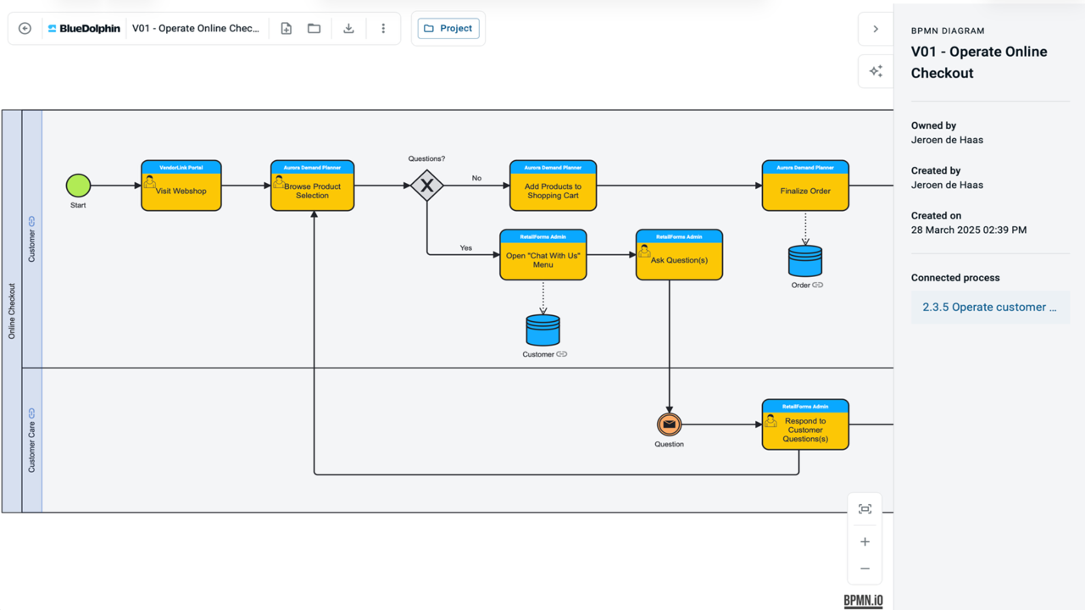1085x610 pixels.
Task: Click the Customer lane label
Action: tap(31, 246)
